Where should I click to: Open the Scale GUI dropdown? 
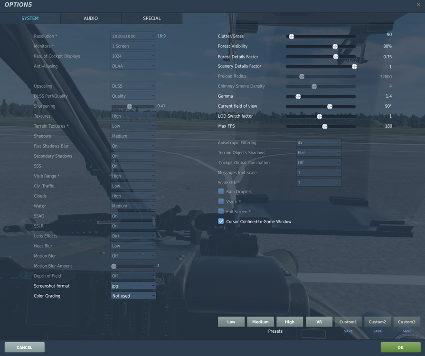click(x=319, y=183)
